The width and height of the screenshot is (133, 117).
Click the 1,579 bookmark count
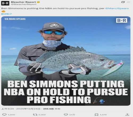click(x=103, y=115)
